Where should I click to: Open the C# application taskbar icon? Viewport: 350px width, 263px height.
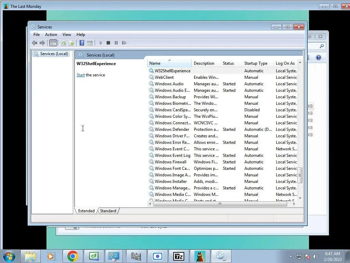click(94, 256)
